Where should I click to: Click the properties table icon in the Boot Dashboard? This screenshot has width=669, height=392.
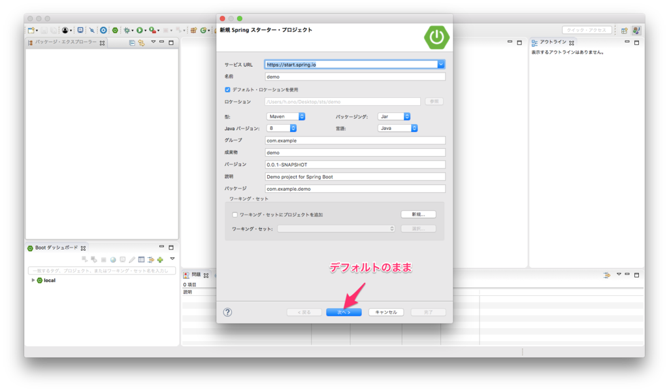[141, 259]
